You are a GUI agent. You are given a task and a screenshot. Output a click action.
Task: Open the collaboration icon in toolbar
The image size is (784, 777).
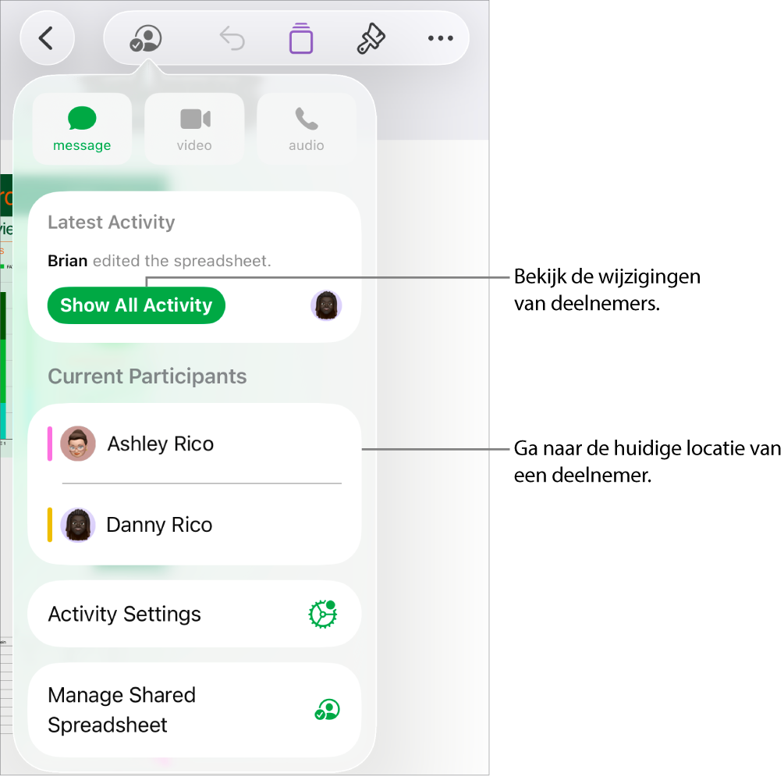tap(146, 38)
